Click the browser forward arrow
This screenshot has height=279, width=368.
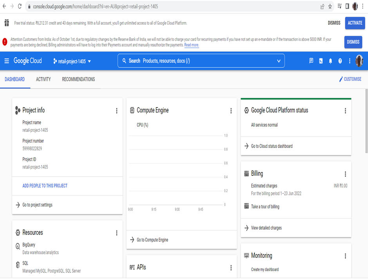12,6
